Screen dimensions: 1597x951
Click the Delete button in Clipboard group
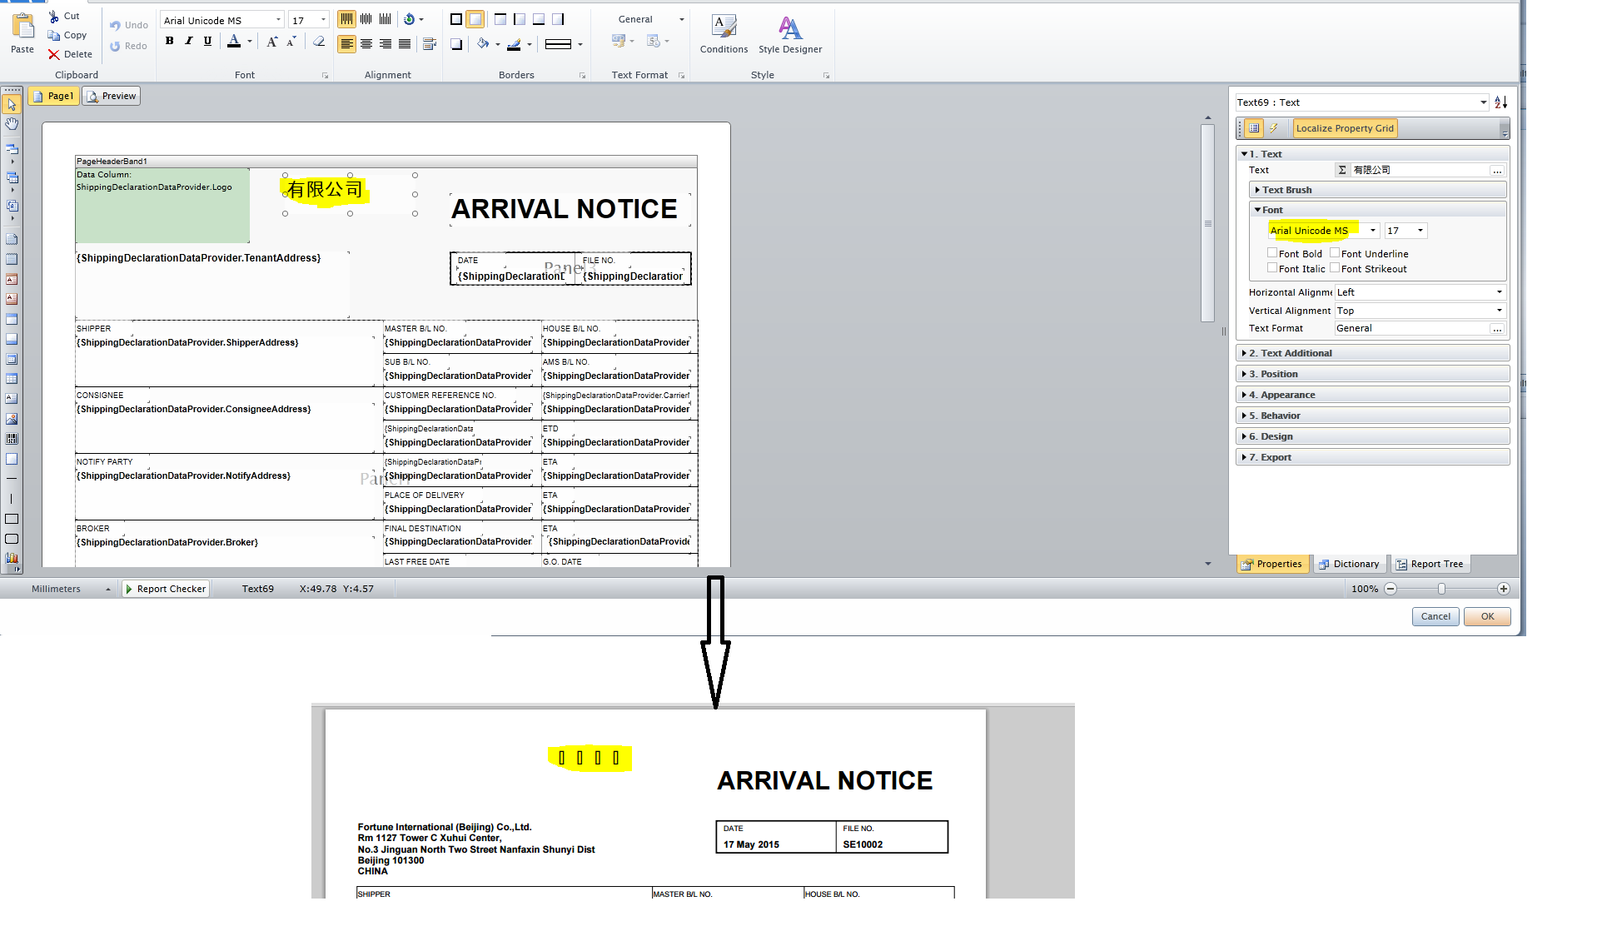[70, 54]
